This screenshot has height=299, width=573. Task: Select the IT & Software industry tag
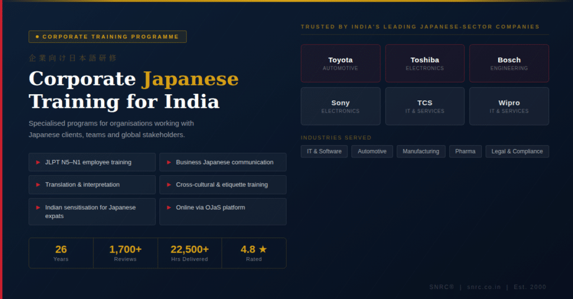[x=324, y=152]
